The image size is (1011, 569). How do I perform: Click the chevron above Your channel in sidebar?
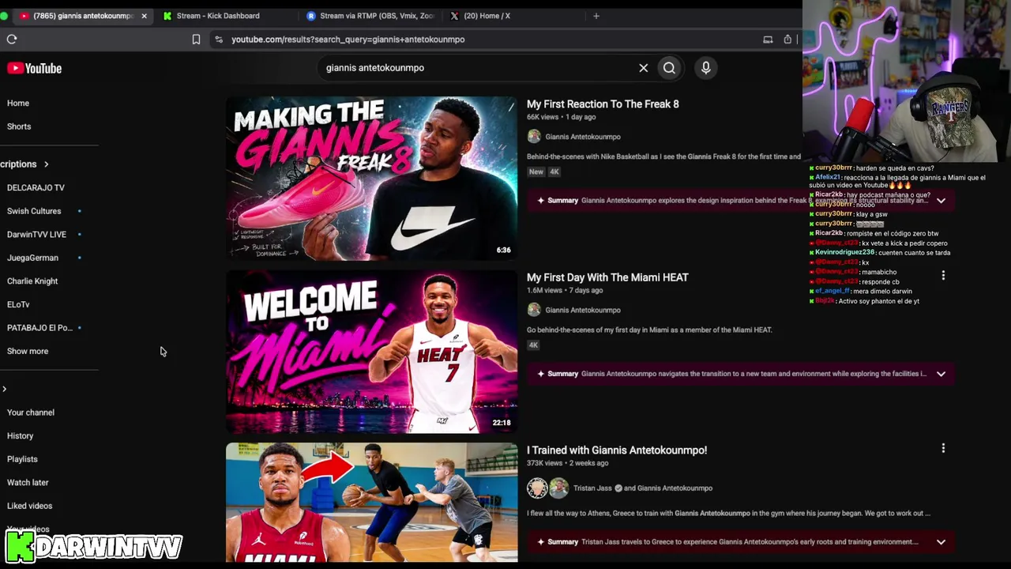5,389
